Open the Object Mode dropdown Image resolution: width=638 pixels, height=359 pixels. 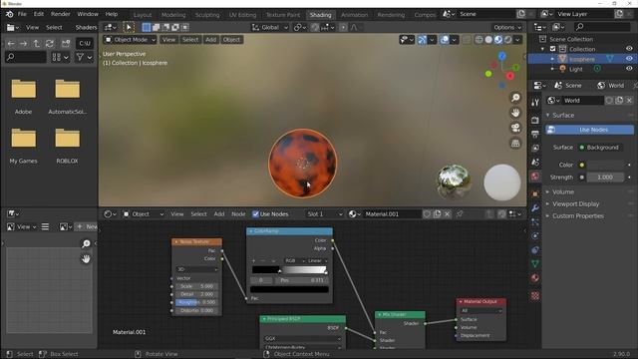tap(131, 40)
